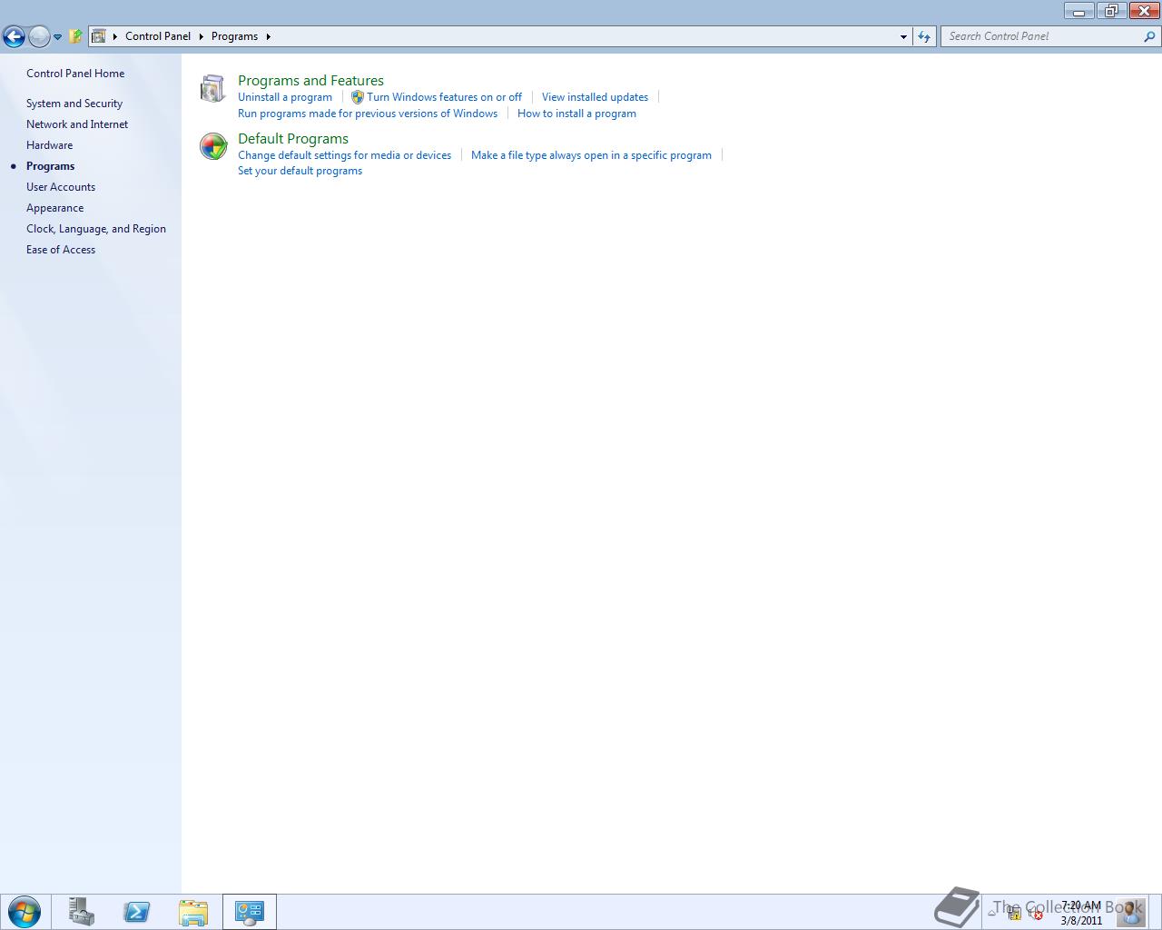
Task: Click Change default settings for media or devices
Action: 344,155
